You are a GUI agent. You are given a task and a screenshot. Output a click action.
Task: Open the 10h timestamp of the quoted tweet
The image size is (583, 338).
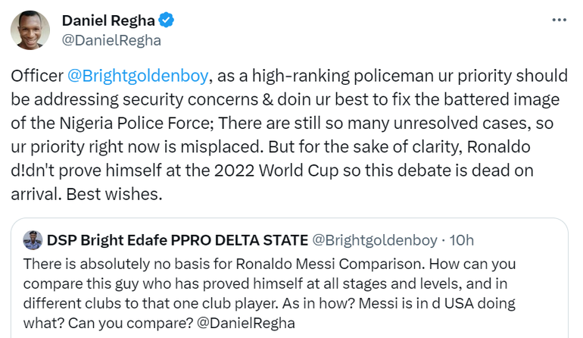coord(462,240)
